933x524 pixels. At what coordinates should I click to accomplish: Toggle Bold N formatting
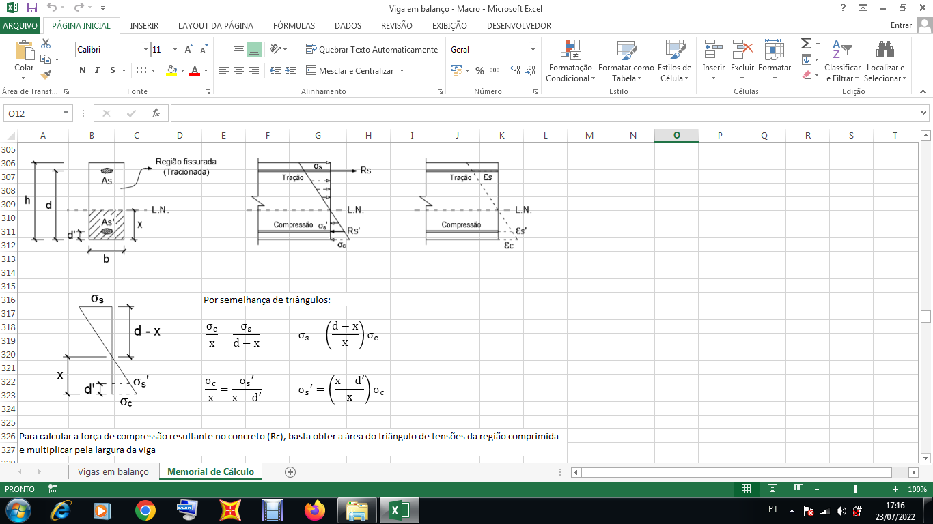(x=83, y=70)
